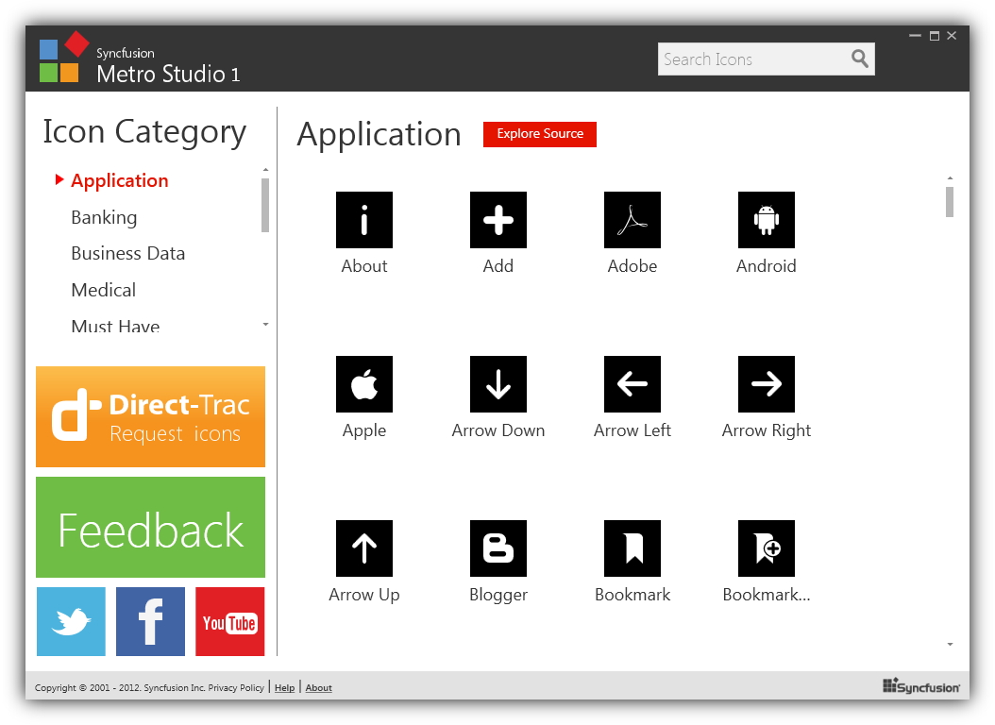Click category list scroll up arrow
This screenshot has height=725, width=995.
pyautogui.click(x=265, y=170)
